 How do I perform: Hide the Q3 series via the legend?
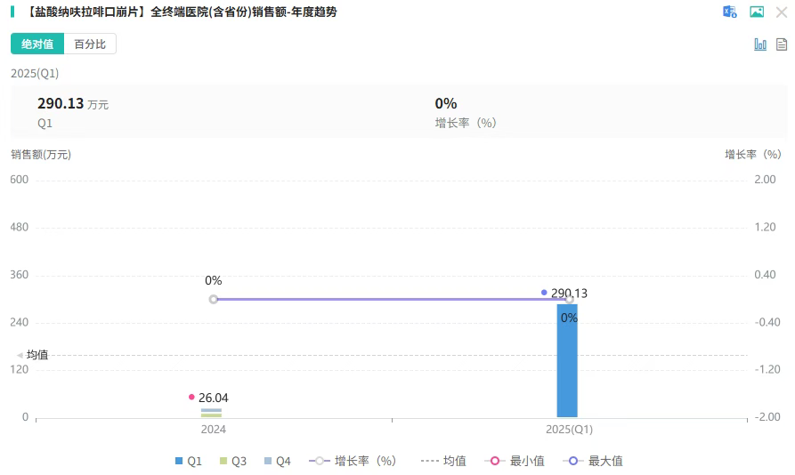click(x=233, y=461)
